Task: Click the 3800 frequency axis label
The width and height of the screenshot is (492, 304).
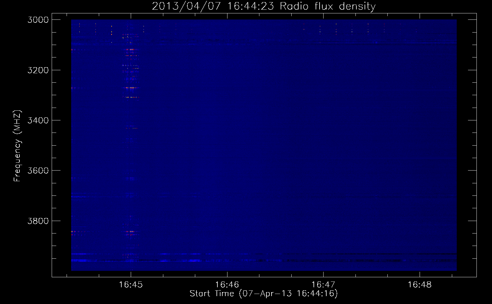Action: [38, 221]
